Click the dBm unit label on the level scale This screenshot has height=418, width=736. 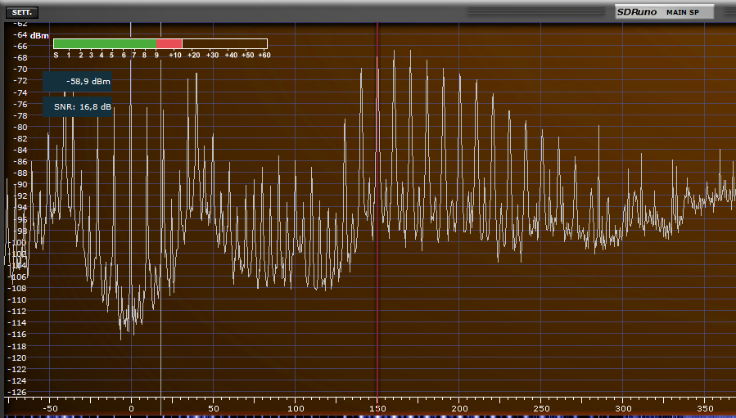(x=39, y=36)
